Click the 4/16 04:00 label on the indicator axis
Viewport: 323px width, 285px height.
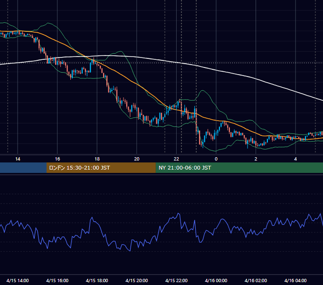click(x=295, y=280)
